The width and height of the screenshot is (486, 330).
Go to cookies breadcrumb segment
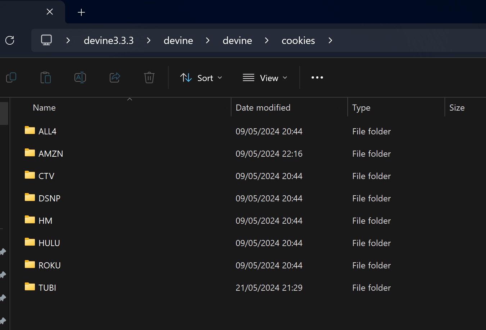pos(298,40)
